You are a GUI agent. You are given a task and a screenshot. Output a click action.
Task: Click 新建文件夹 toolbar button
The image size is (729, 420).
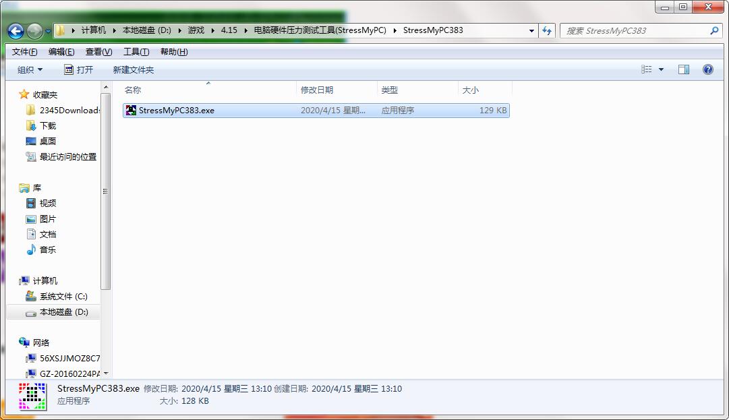point(134,69)
